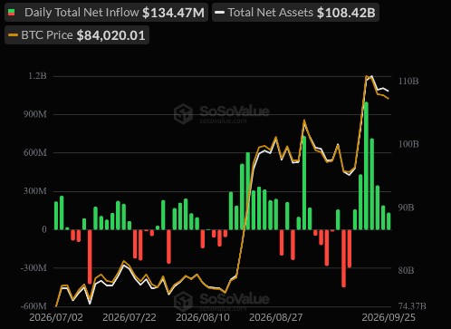The height and width of the screenshot is (329, 451).
Task: Click the 2026/07/02 date label
Action: point(56,317)
